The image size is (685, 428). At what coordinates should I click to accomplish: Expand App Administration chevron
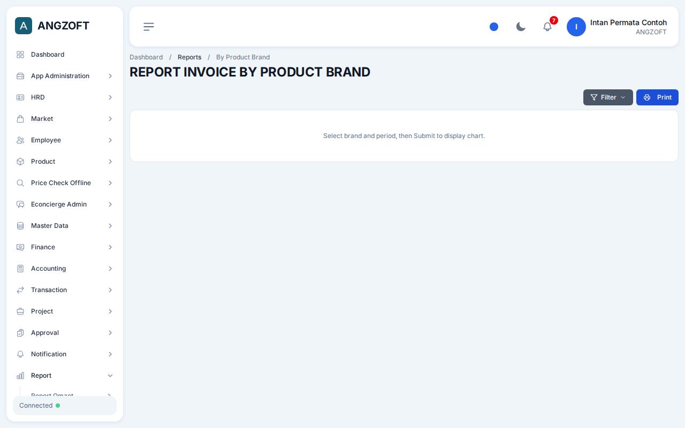pos(110,76)
